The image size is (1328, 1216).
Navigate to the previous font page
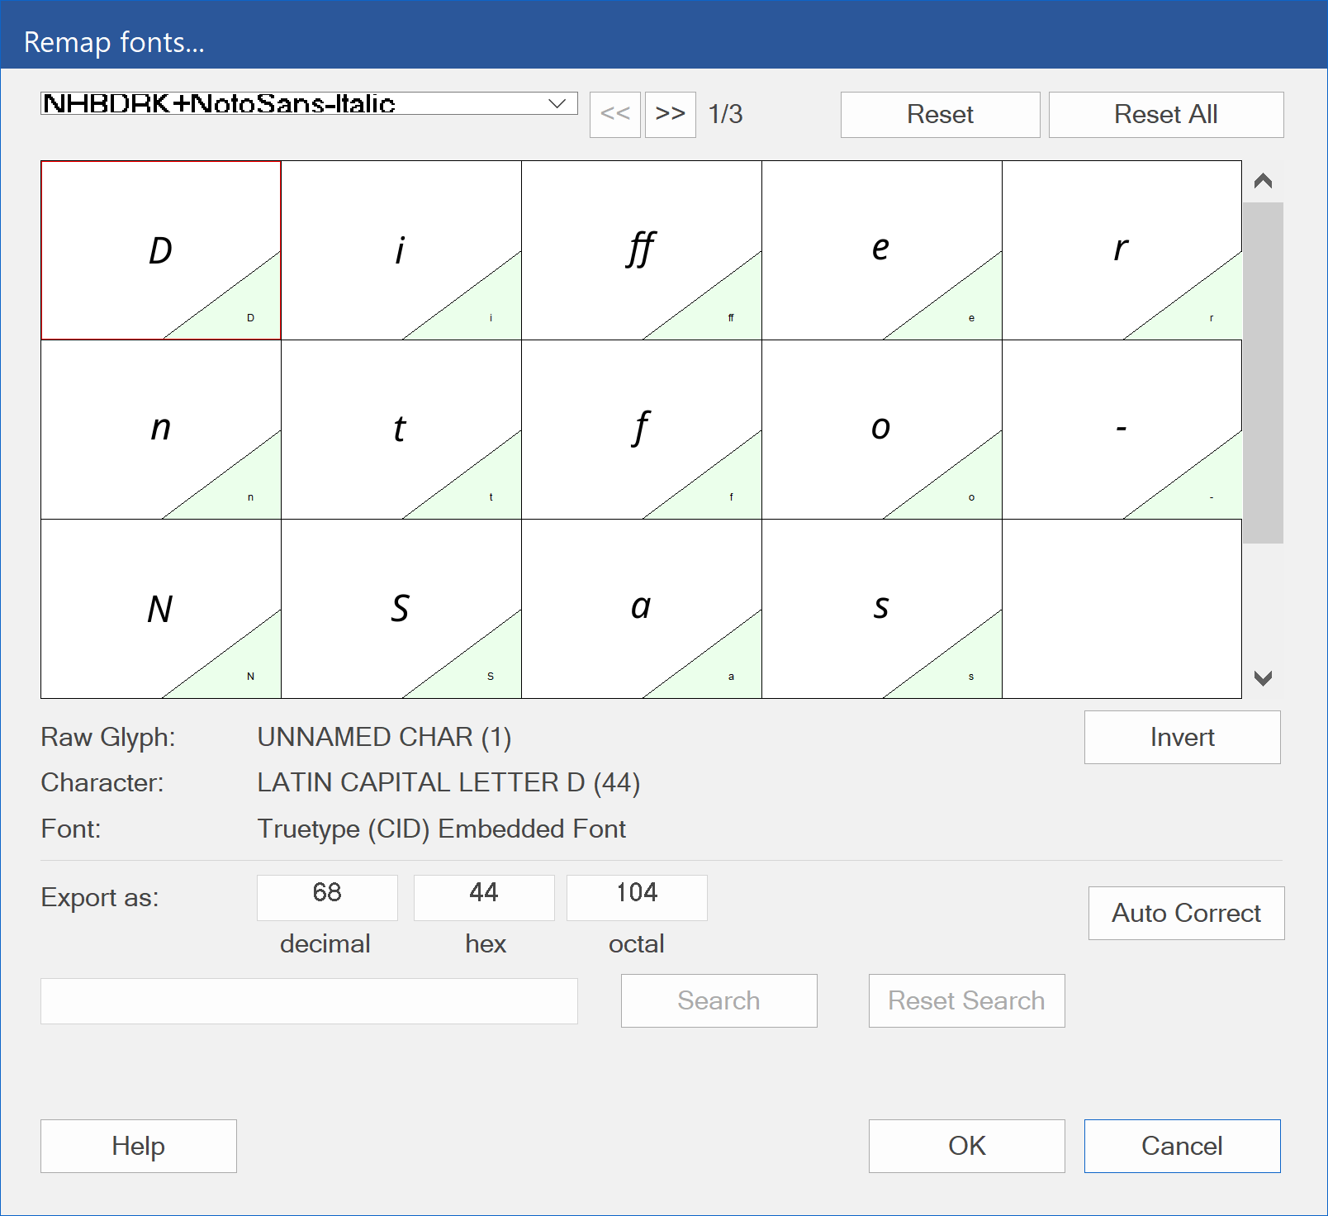point(615,114)
